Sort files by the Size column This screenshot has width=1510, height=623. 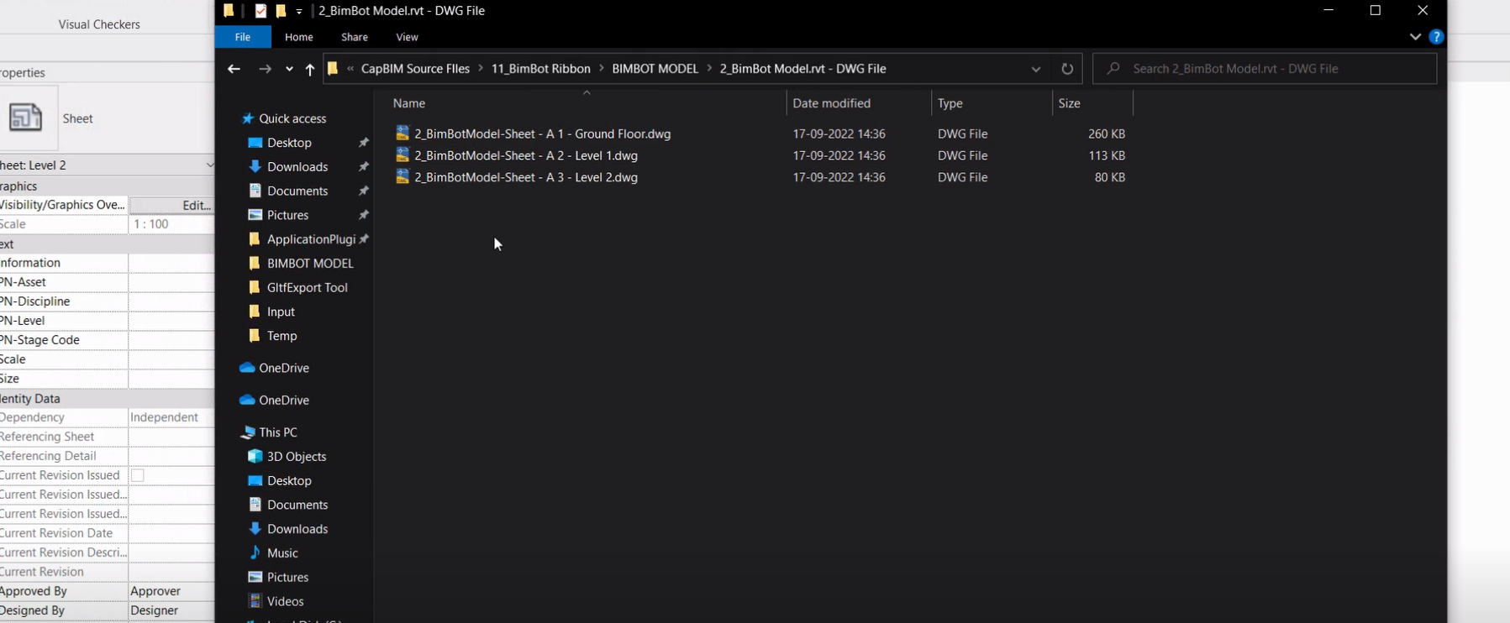[x=1092, y=103]
